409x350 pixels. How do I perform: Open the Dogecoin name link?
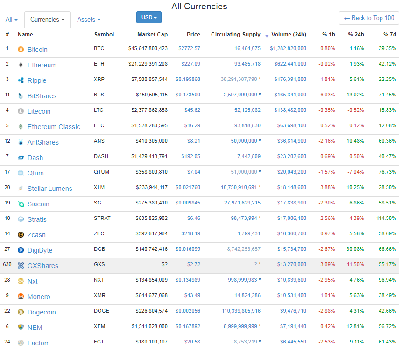click(x=42, y=312)
